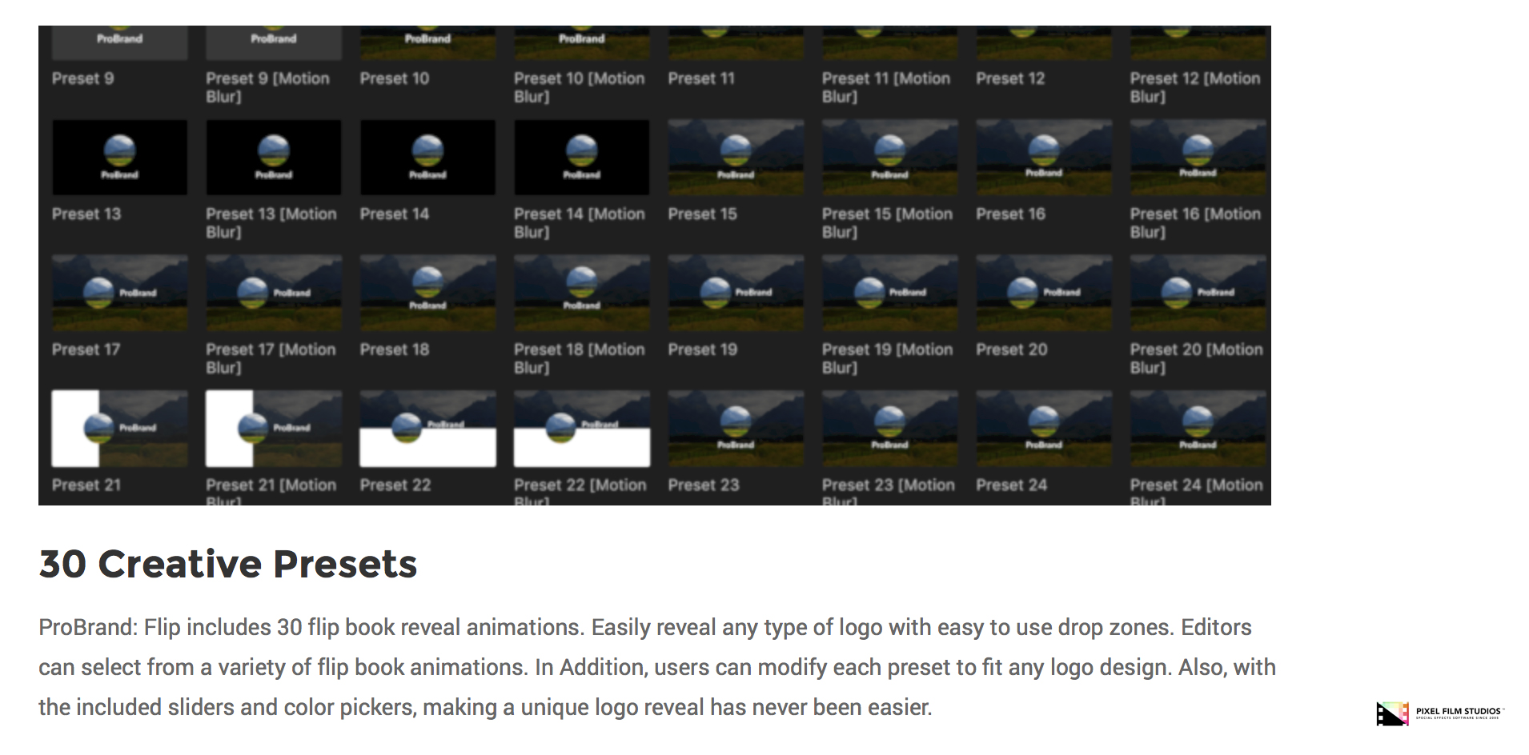Screen dimensions: 1529x755
Task: Open the Preset 20 [Motion Blur] thumbnail
Action: point(1198,293)
